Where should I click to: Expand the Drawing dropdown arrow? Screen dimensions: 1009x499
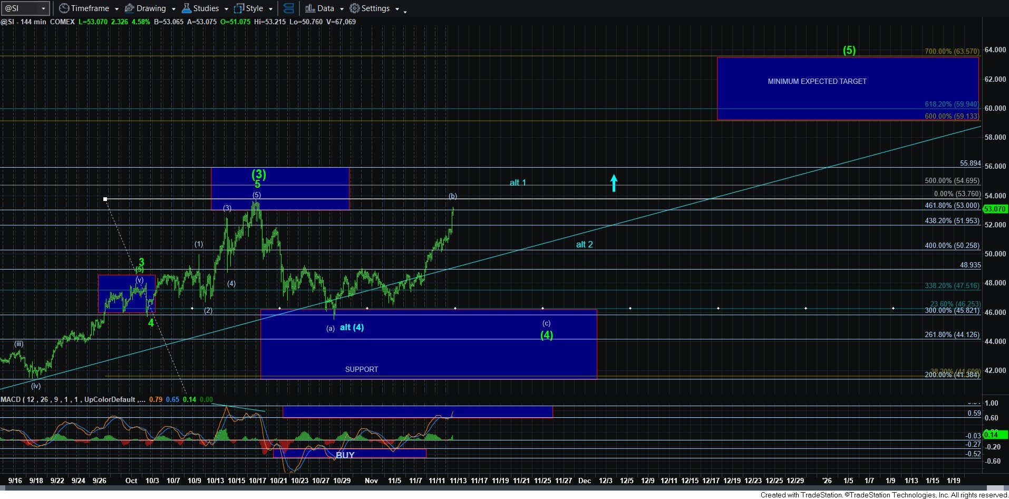[x=173, y=9]
